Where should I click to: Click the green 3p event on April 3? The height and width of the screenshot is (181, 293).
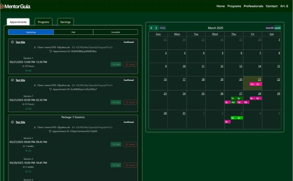click(x=240, y=118)
